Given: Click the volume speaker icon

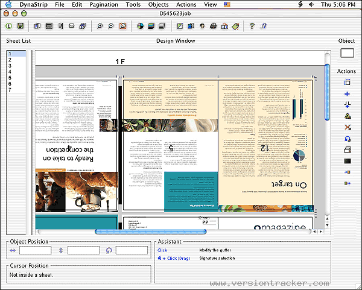Looking at the screenshot, I should click(x=311, y=4).
